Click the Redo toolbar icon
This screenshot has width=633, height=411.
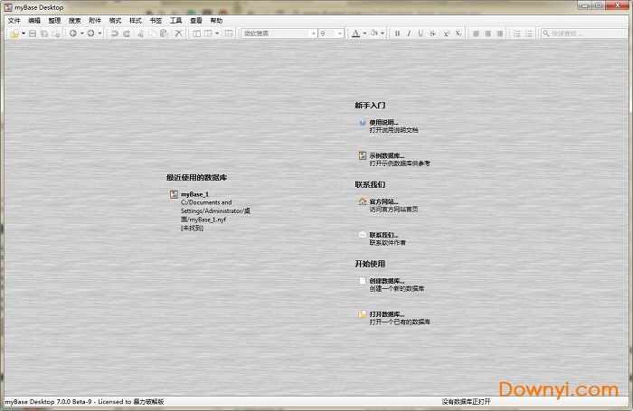[127, 33]
